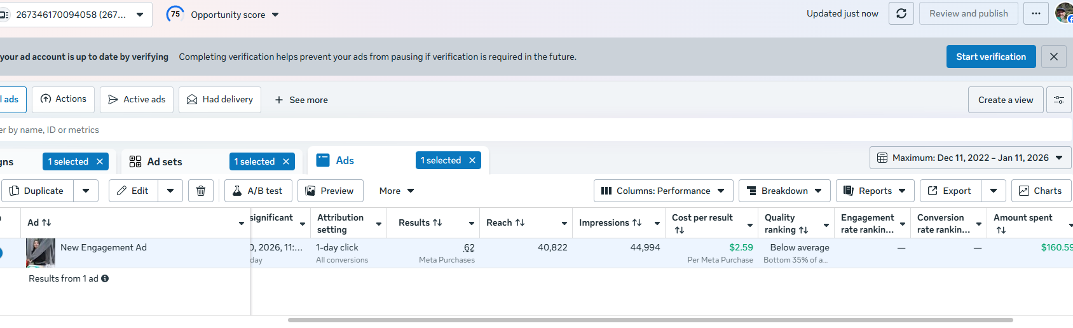
Task: Open the three-dots more options menu
Action: click(x=1036, y=13)
